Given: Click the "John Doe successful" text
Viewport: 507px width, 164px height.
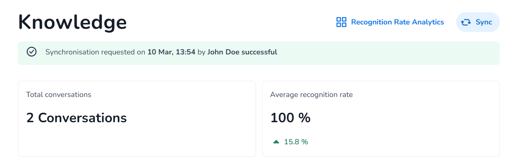Looking at the screenshot, I should click(x=242, y=52).
